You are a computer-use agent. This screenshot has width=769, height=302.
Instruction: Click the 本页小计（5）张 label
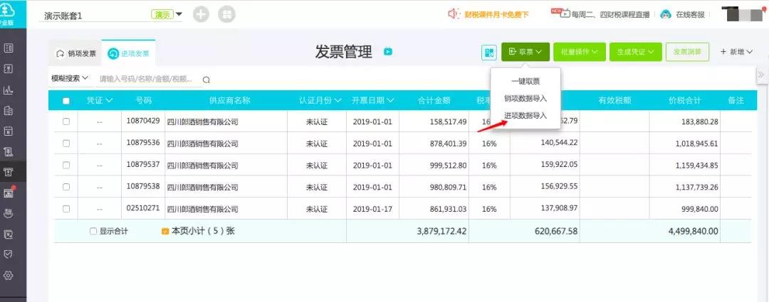203,231
